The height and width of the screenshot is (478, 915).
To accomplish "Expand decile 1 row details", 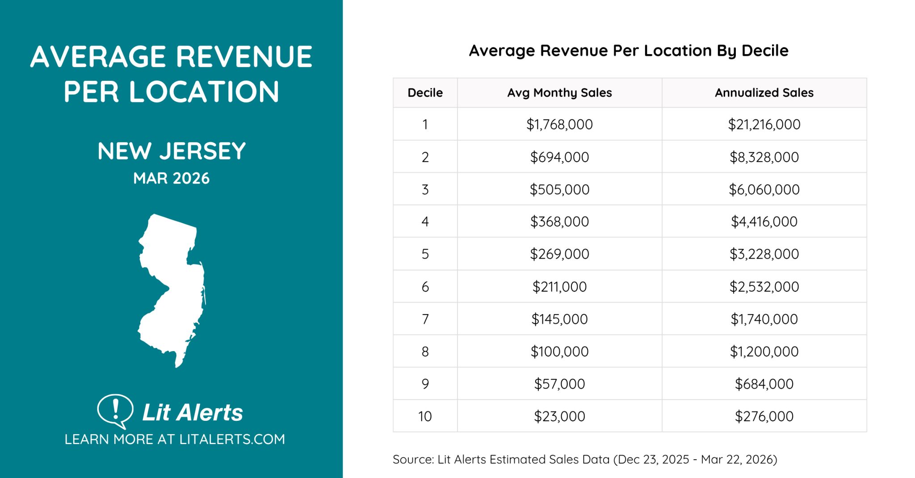I will 424,125.
